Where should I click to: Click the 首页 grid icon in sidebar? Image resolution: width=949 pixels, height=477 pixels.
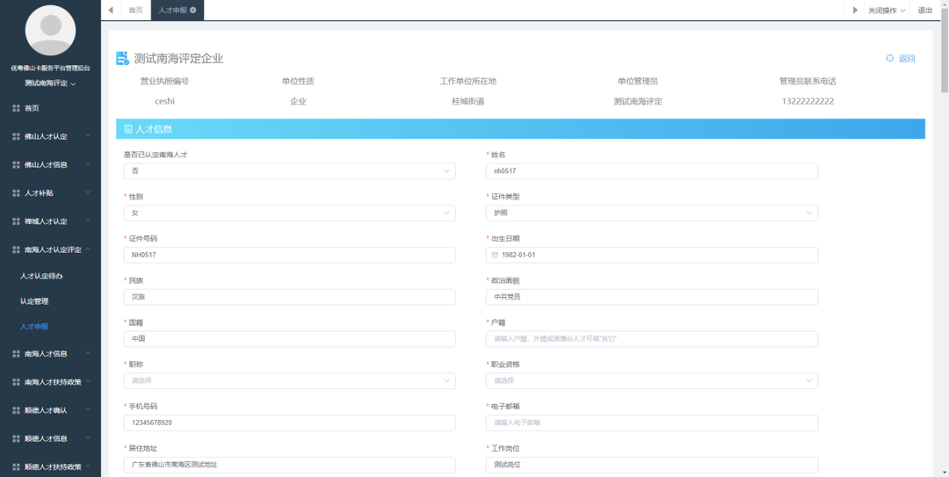pos(17,108)
